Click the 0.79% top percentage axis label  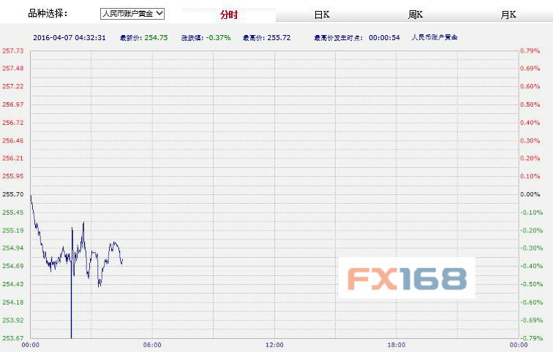point(530,50)
